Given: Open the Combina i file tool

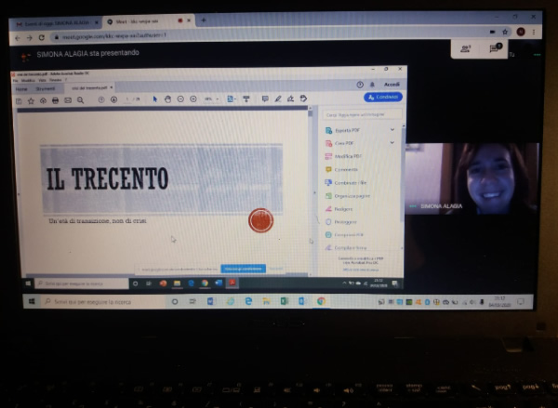Looking at the screenshot, I should tap(346, 183).
